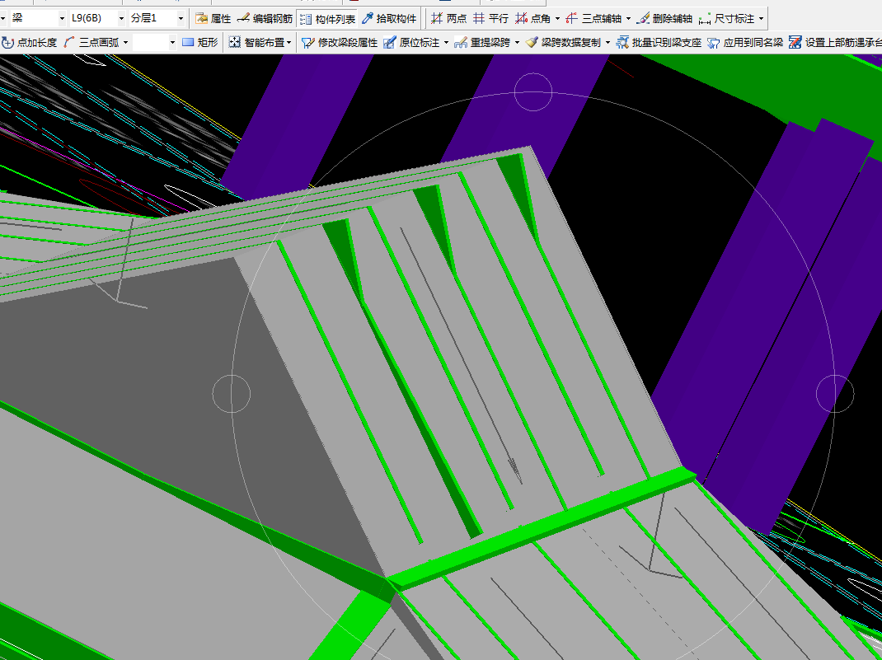The width and height of the screenshot is (882, 660).
Task: Select the 平行 parallel axis tool
Action: click(490, 19)
